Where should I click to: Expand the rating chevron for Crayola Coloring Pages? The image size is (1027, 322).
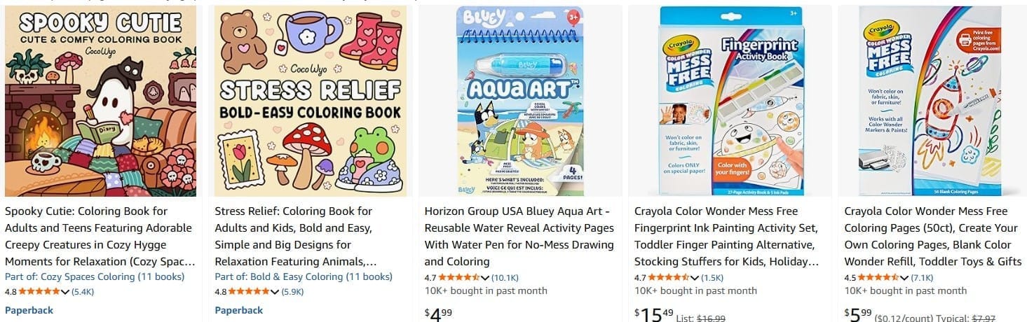[x=905, y=278]
